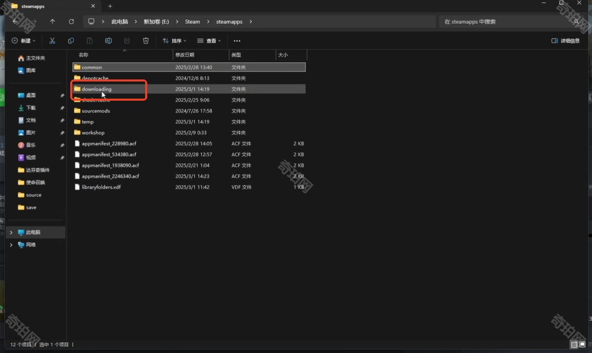Viewport: 592px width, 353px height.
Task: Expand the 此电脑 tree node in sidebar
Action: [x=11, y=233]
